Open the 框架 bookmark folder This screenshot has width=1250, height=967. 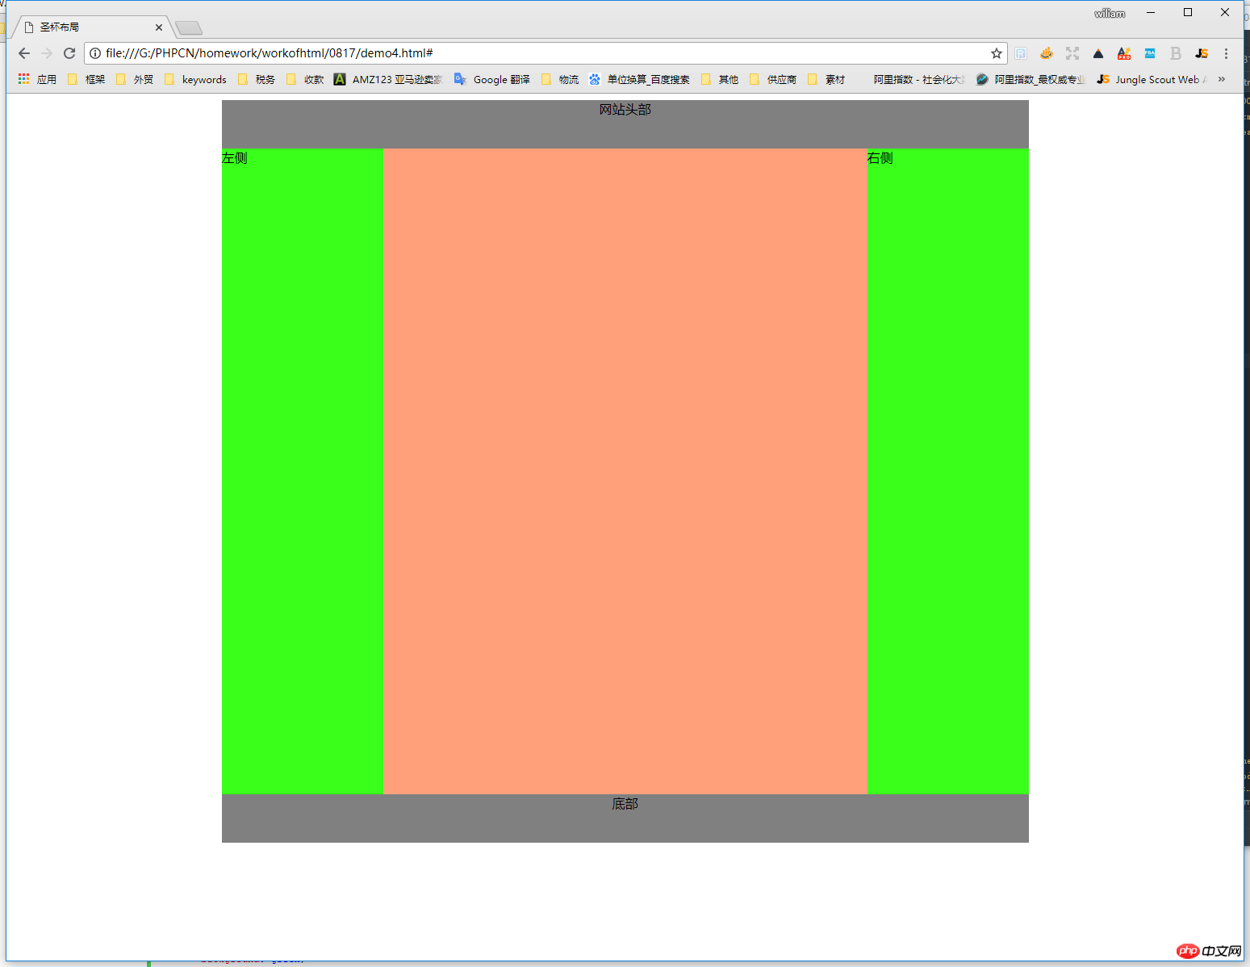click(x=86, y=79)
